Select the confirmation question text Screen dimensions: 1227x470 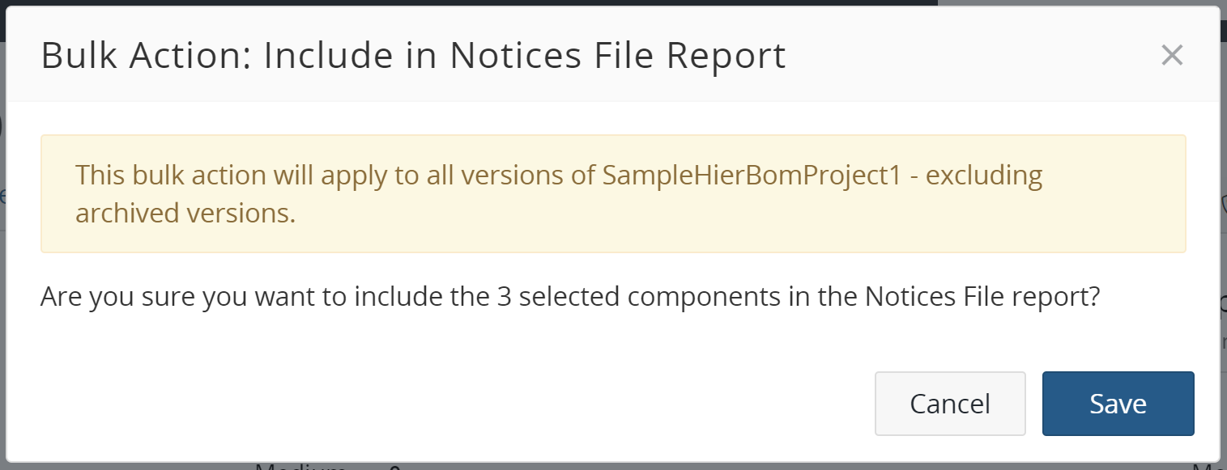tap(569, 296)
